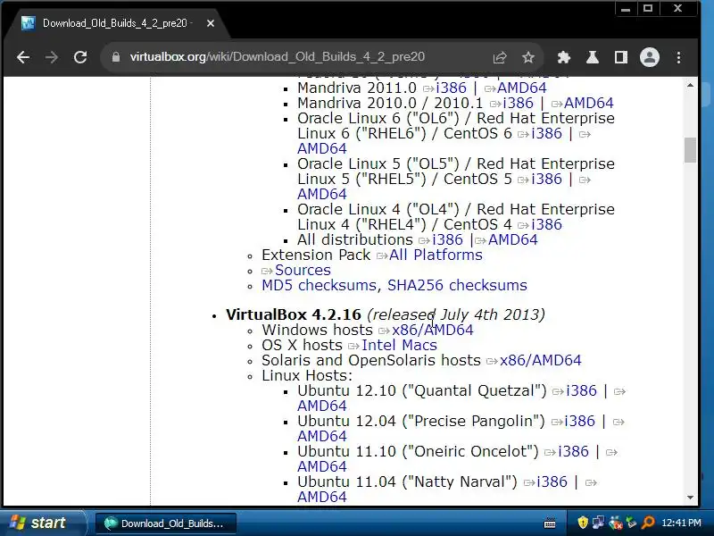The image size is (714, 536).
Task: Select the Download_Old_Builds_4_2_pre20 tab
Action: [x=118, y=23]
